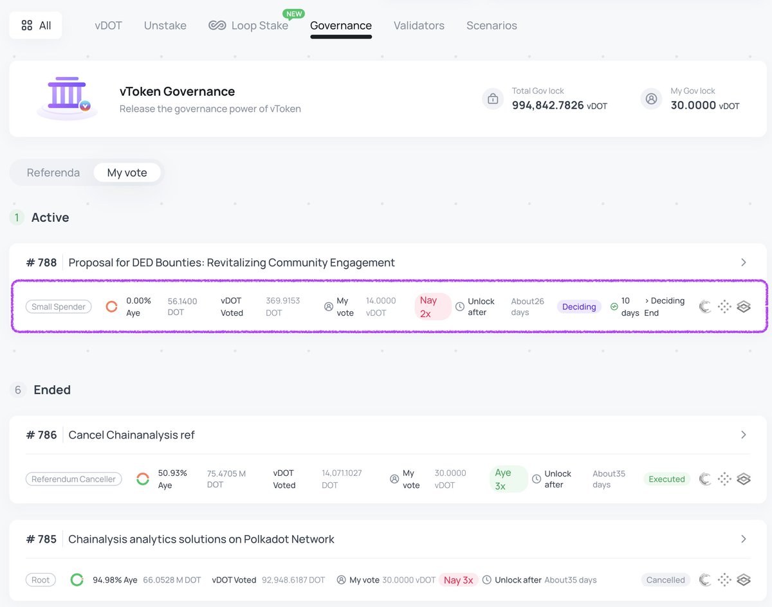Click the My vote person icon in #788 row
The width and height of the screenshot is (772, 607).
tap(329, 307)
